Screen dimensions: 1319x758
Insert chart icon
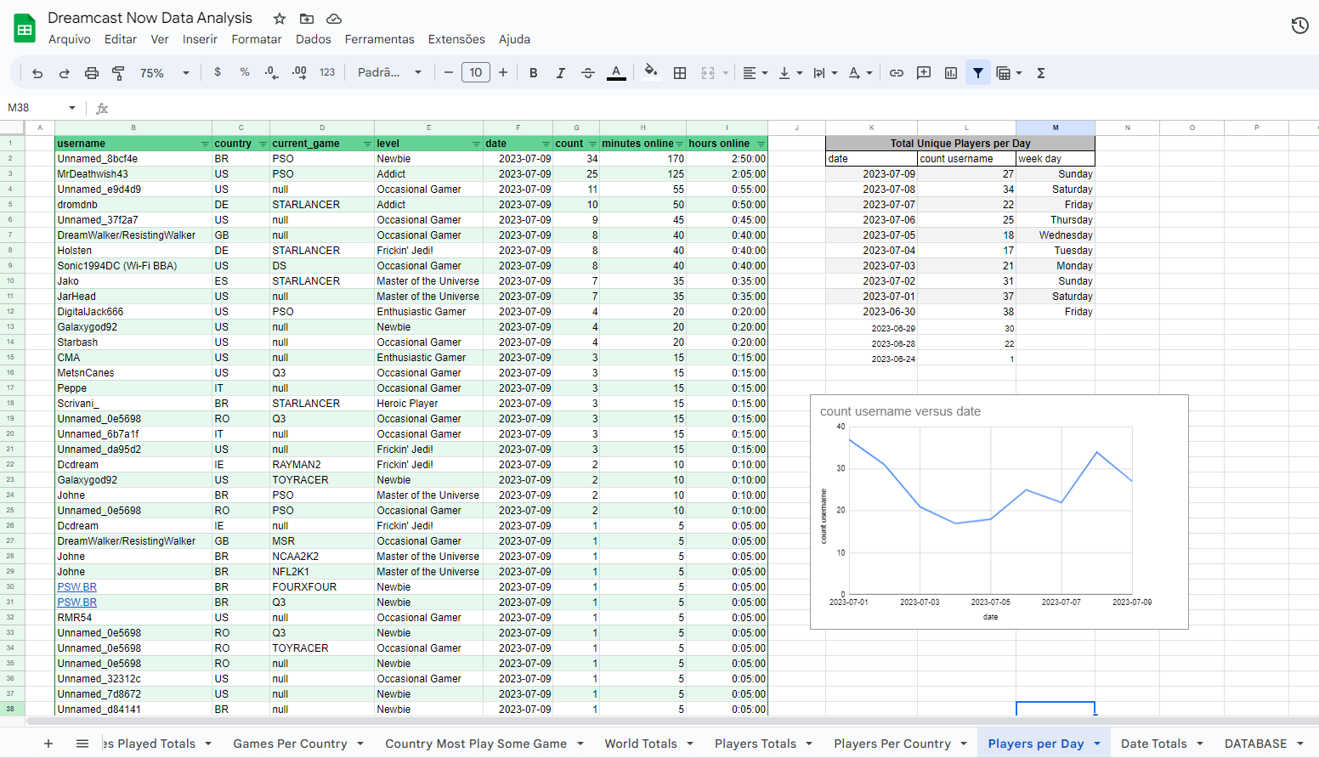951,73
